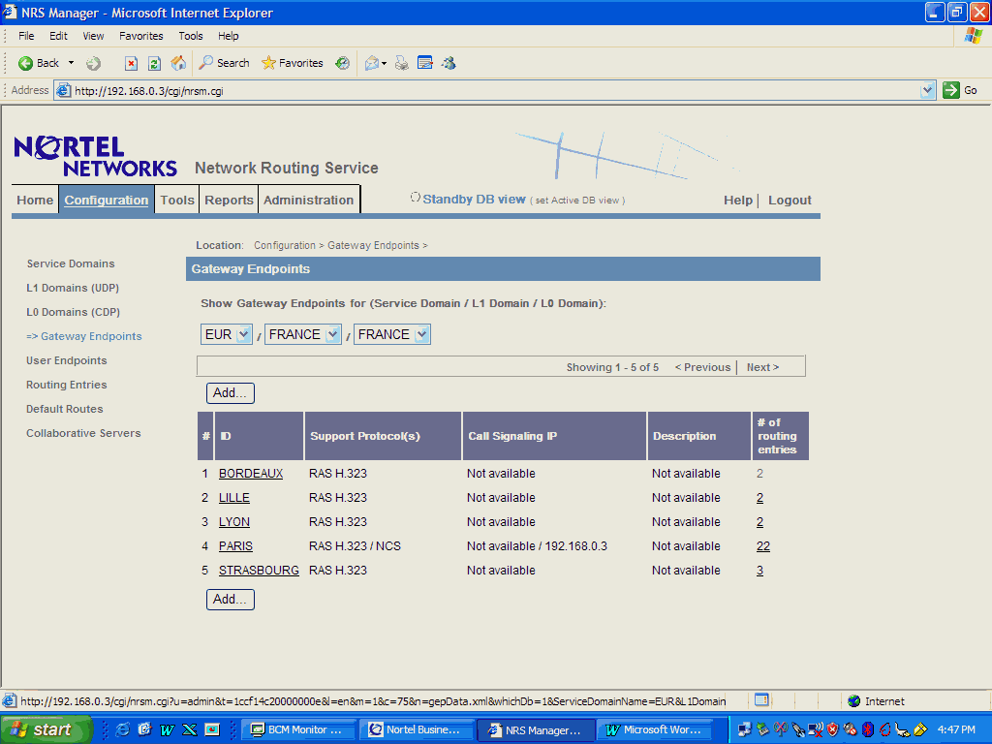Click the Previous page link
Viewport: 992px width, 744px height.
pyautogui.click(x=702, y=367)
